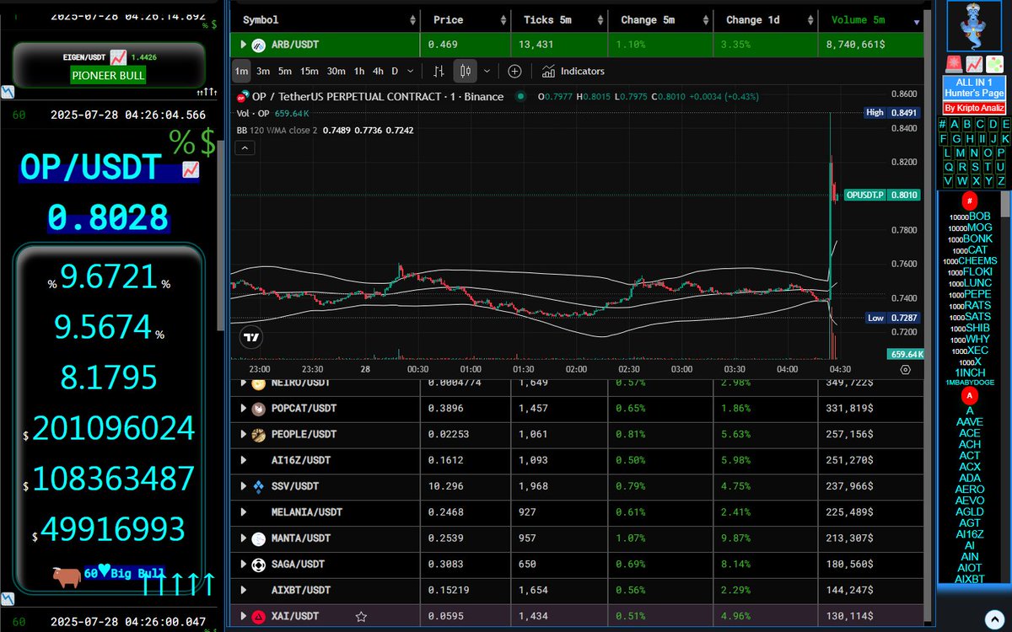Sort table by Price column
This screenshot has height=632, width=1012.
[x=466, y=19]
